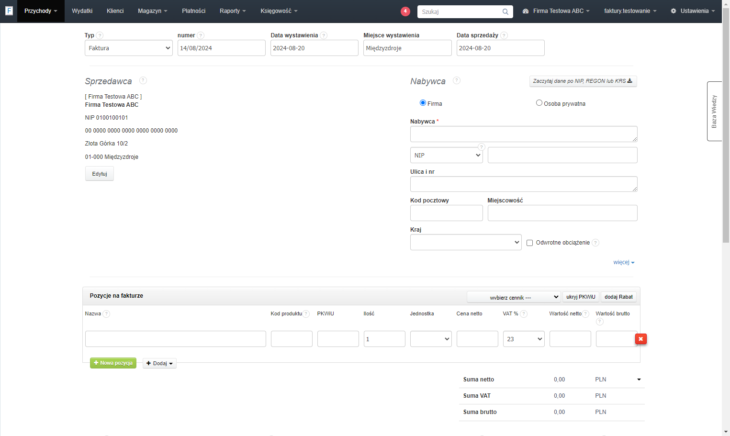Click the dodaj Rabat button
The width and height of the screenshot is (730, 436).
coord(618,297)
